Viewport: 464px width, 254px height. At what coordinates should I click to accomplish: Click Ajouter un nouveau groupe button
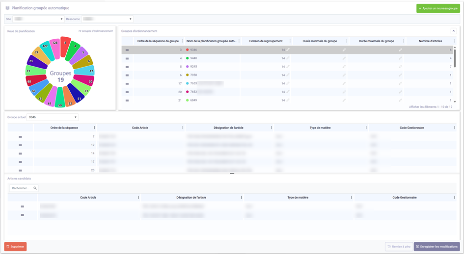tap(438, 8)
